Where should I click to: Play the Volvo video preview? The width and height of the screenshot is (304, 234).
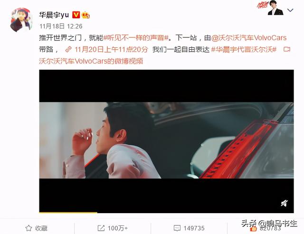pyautogui.click(x=167, y=141)
